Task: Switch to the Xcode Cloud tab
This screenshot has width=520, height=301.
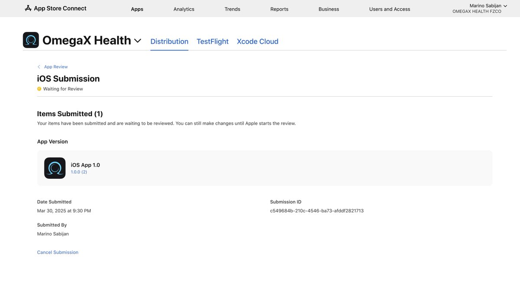Action: [x=257, y=42]
